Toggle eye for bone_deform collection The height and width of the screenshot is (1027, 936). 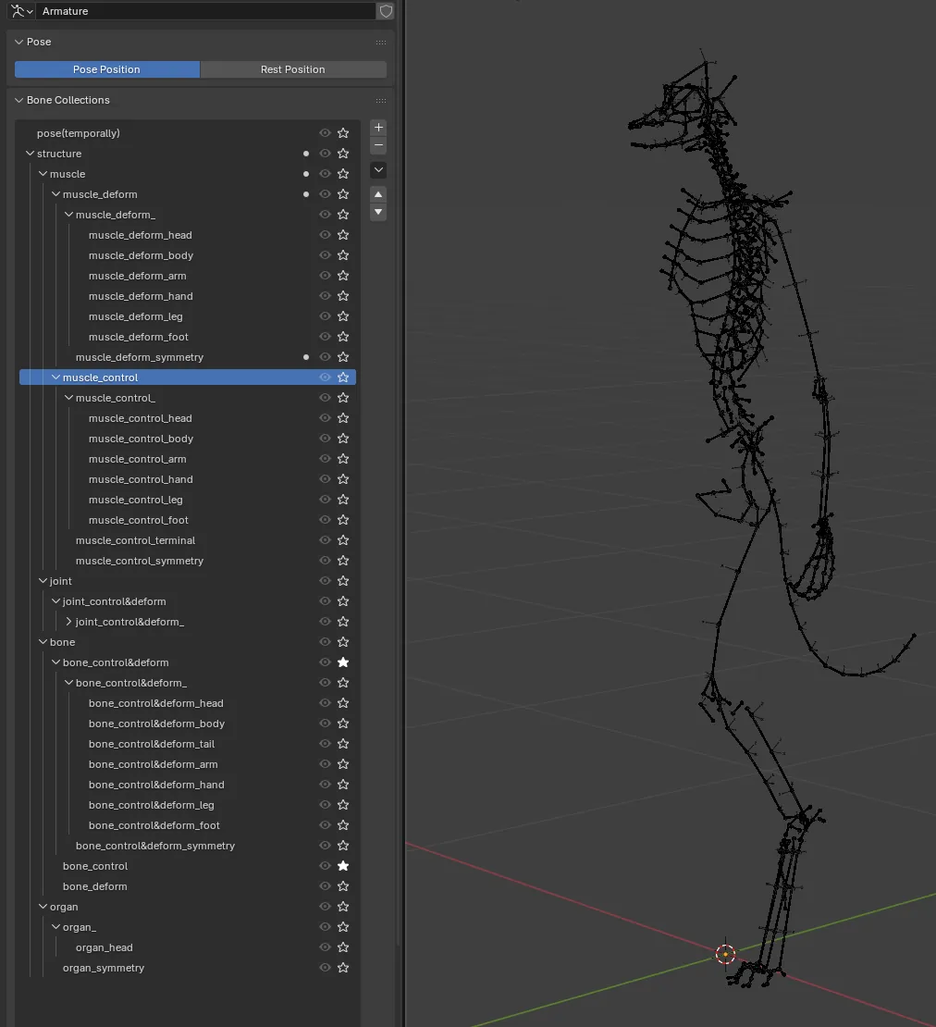(x=325, y=886)
